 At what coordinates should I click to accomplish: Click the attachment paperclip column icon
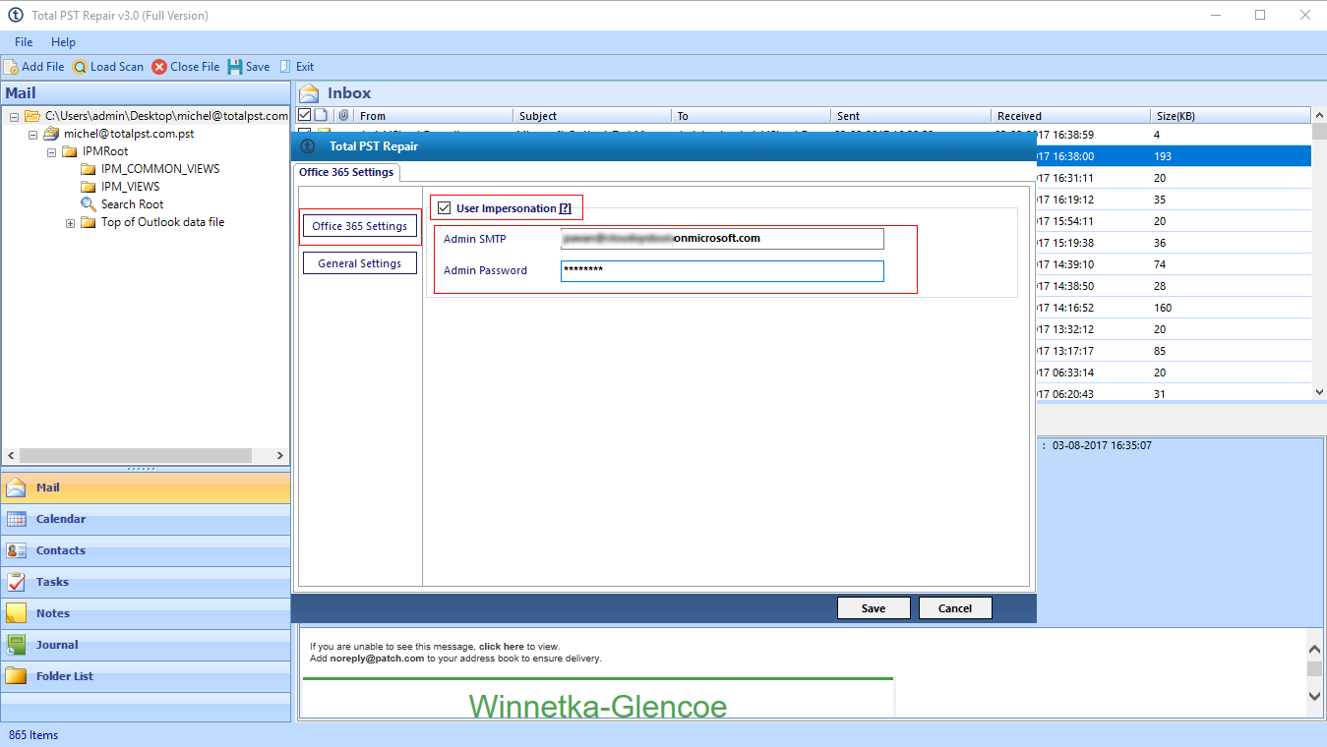pos(342,115)
